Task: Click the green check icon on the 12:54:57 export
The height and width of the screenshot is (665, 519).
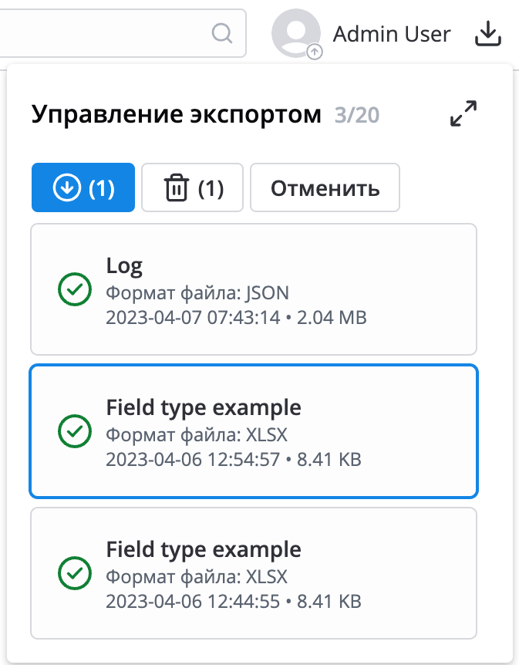Action: tap(74, 432)
